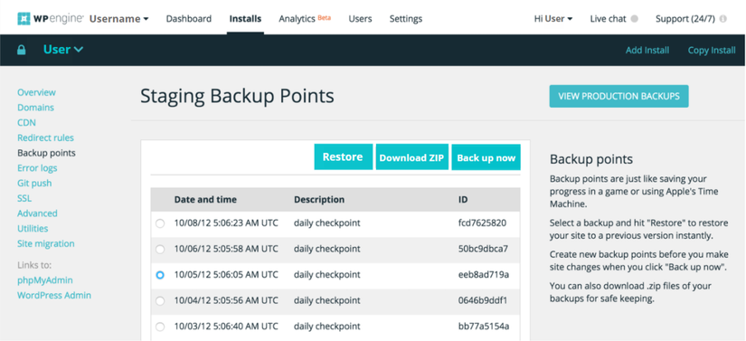Open Error logs in the sidebar
Viewport: 746px width, 341px height.
37,168
